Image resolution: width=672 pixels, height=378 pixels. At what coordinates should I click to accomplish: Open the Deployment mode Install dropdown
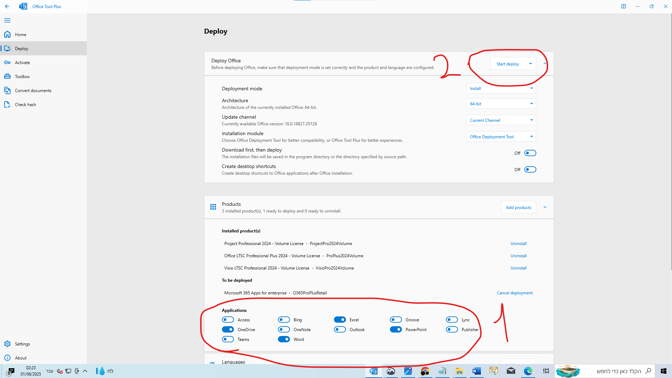tap(501, 88)
